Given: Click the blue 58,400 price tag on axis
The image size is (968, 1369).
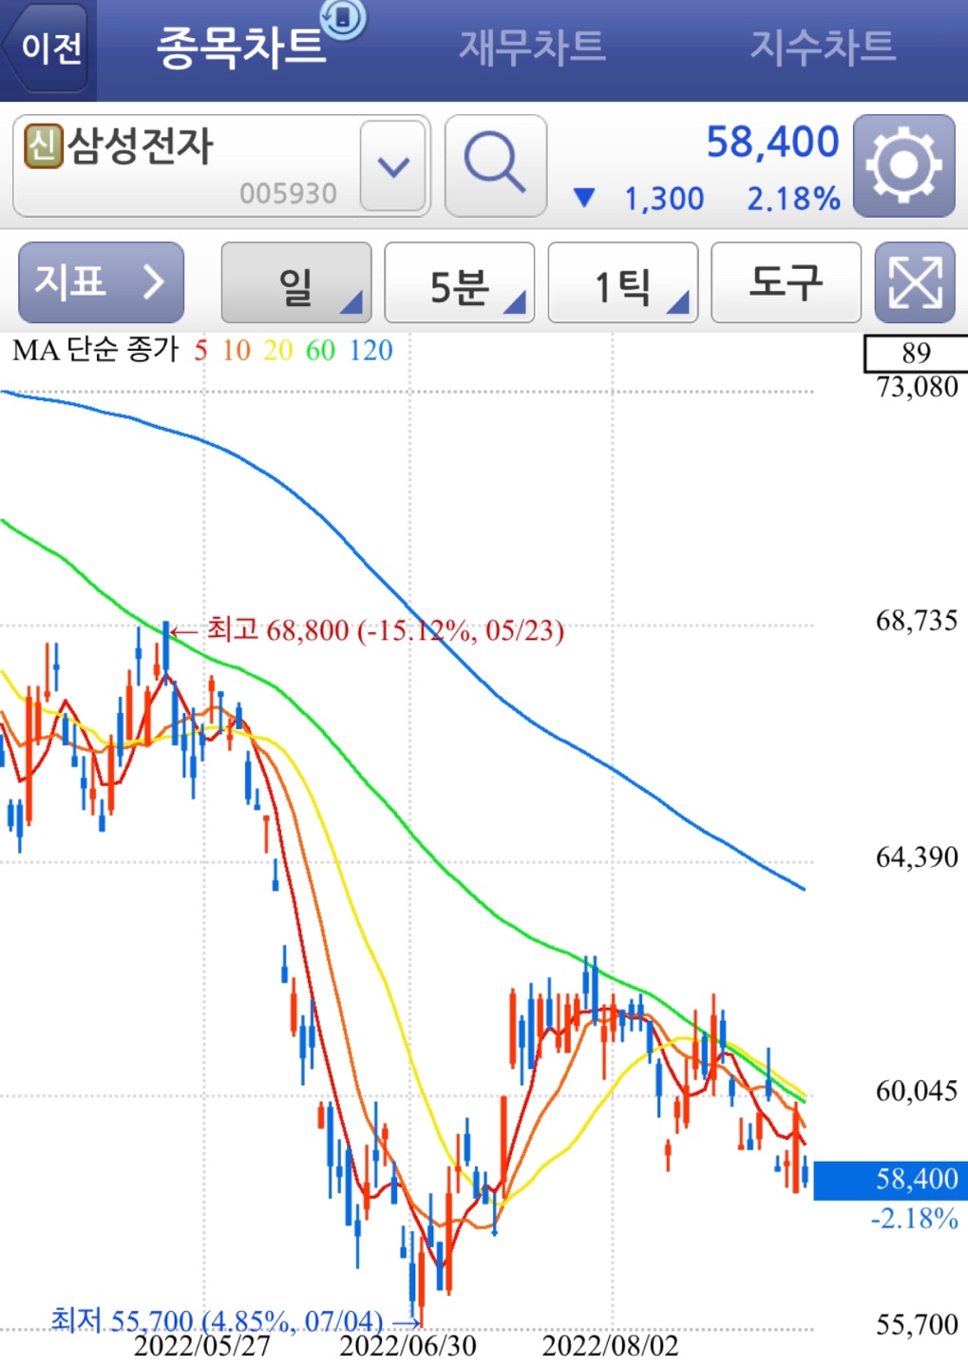Looking at the screenshot, I should tap(891, 1180).
